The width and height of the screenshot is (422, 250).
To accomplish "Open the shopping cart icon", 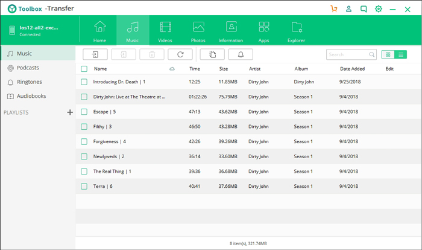I will pyautogui.click(x=334, y=9).
